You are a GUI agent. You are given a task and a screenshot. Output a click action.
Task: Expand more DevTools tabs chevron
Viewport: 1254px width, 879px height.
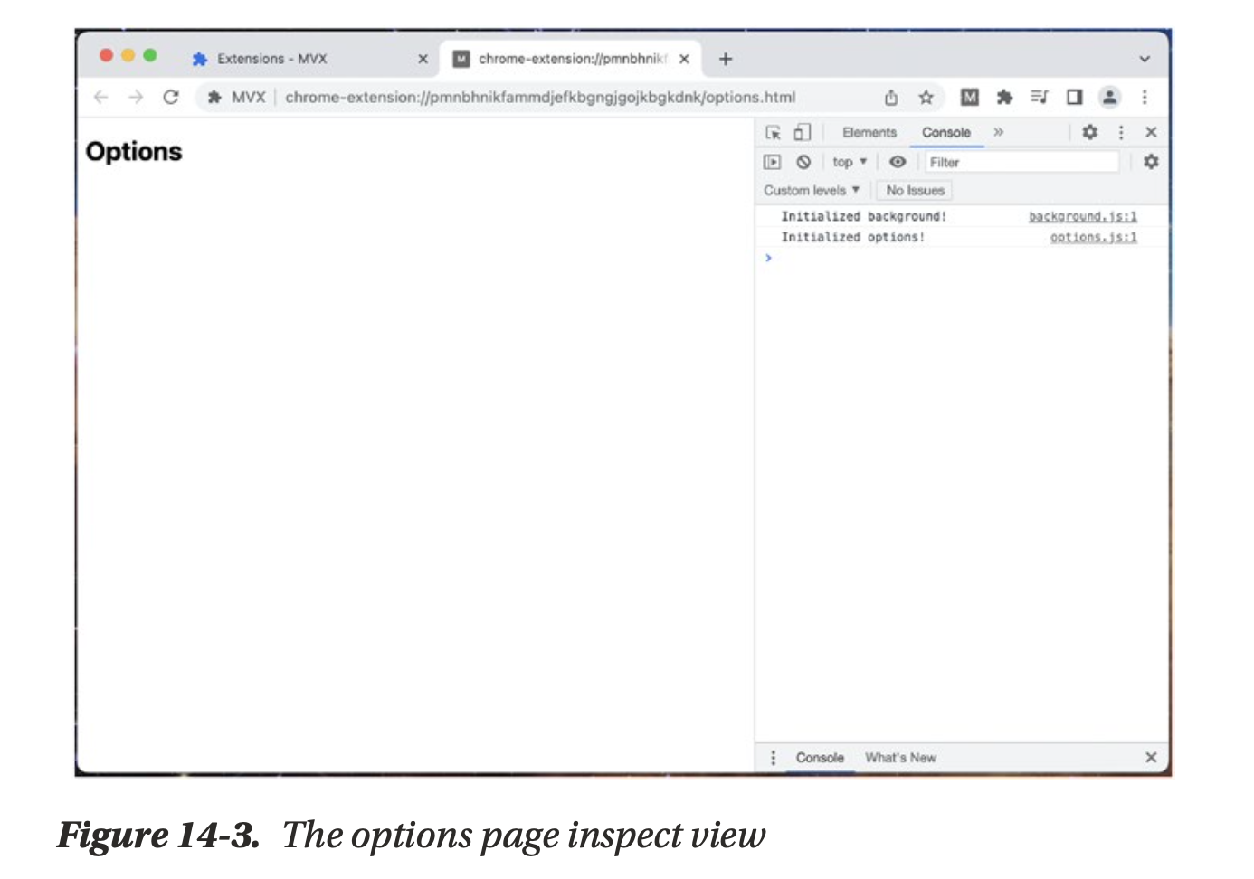click(x=999, y=132)
